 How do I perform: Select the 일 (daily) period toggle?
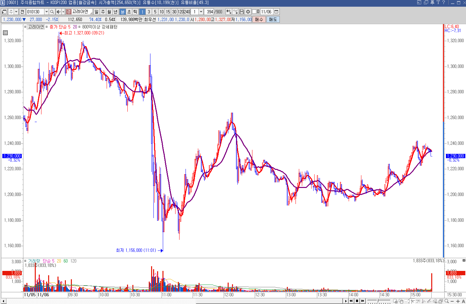click(x=97, y=12)
